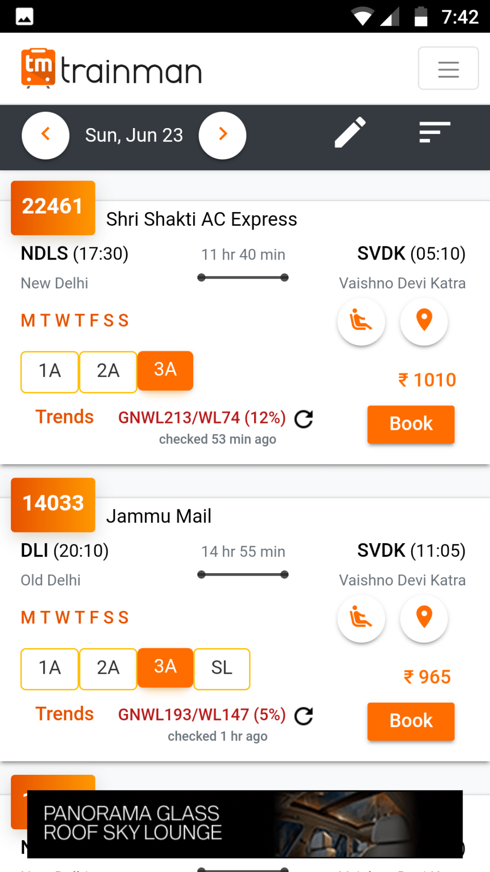Refresh availability status for Jammu Mail
Screen dimensions: 490x872
304,716
